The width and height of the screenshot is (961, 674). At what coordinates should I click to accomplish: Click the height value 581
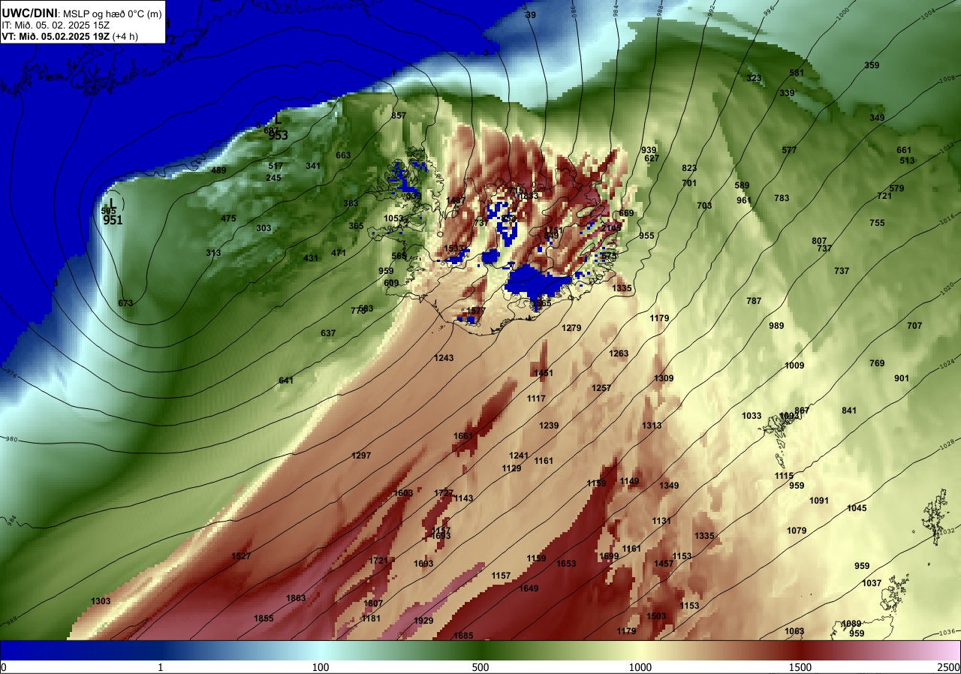pos(797,73)
